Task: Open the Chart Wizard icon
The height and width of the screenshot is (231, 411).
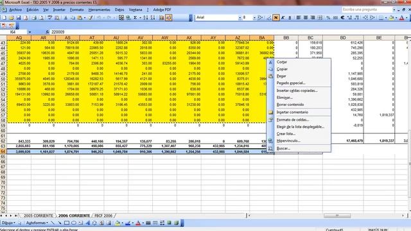Action: [x=161, y=17]
